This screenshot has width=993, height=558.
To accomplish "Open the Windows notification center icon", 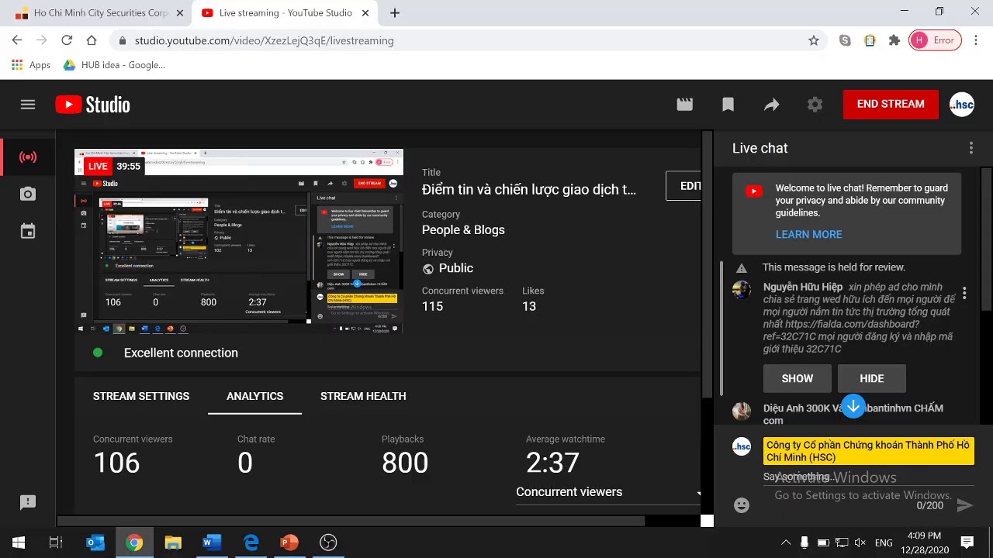I will tap(967, 542).
